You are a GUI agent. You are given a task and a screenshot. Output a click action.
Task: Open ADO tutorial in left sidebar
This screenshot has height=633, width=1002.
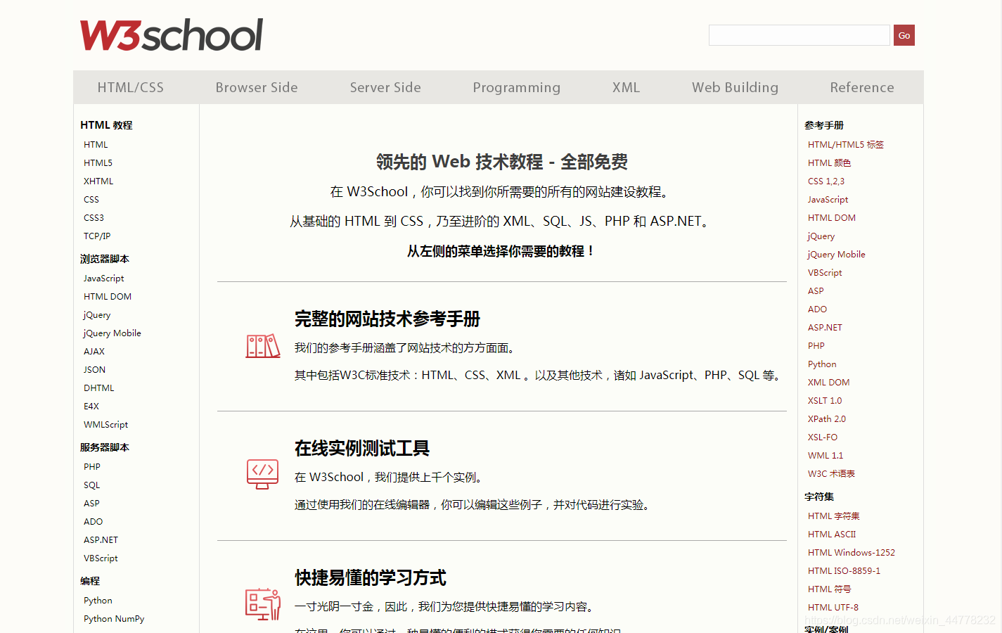(x=94, y=521)
